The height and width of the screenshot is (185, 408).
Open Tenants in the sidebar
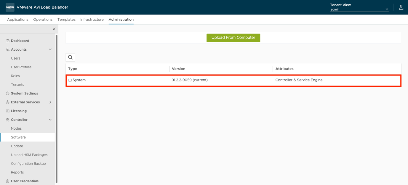(x=17, y=85)
